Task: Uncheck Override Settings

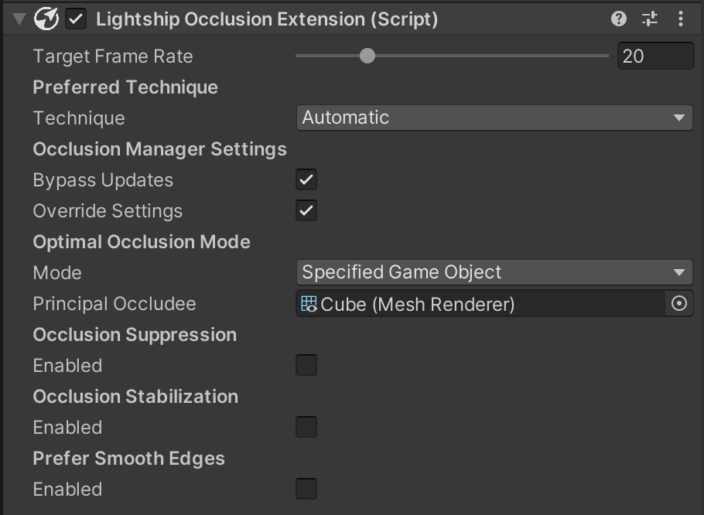Action: (x=306, y=210)
